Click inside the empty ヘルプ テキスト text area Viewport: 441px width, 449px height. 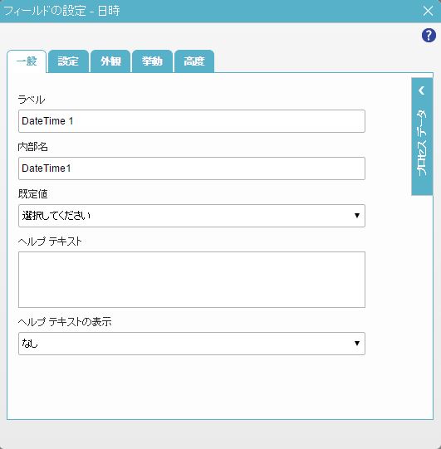point(192,280)
